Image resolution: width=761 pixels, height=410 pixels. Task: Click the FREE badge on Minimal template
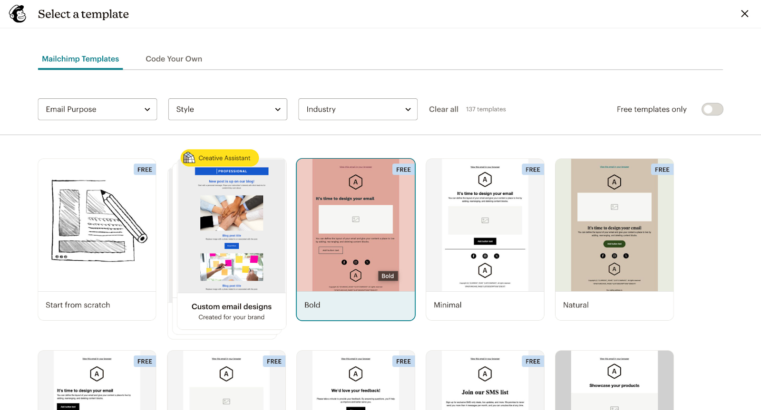tap(533, 170)
